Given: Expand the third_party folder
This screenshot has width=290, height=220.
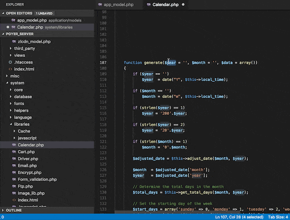Looking at the screenshot, I should click(11, 48).
